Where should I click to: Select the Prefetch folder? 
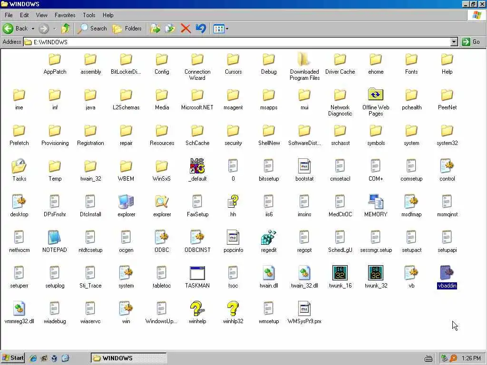click(x=19, y=131)
